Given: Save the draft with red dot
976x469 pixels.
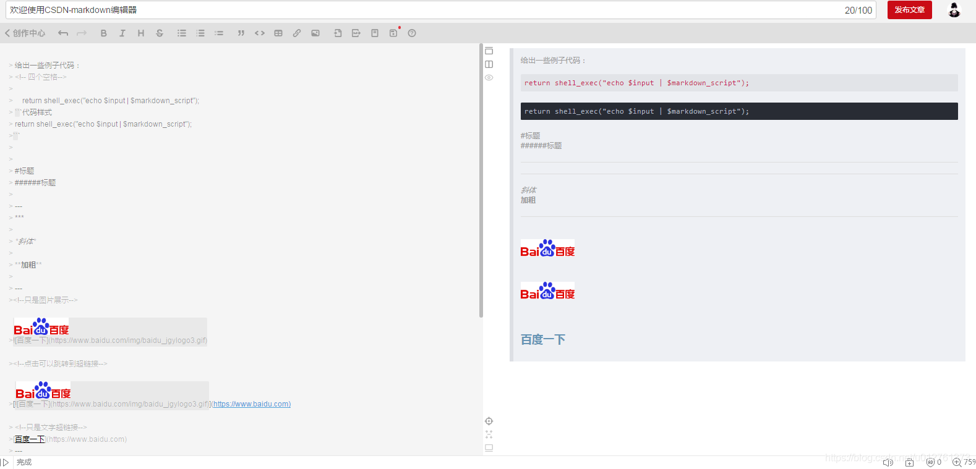Looking at the screenshot, I should click(394, 33).
